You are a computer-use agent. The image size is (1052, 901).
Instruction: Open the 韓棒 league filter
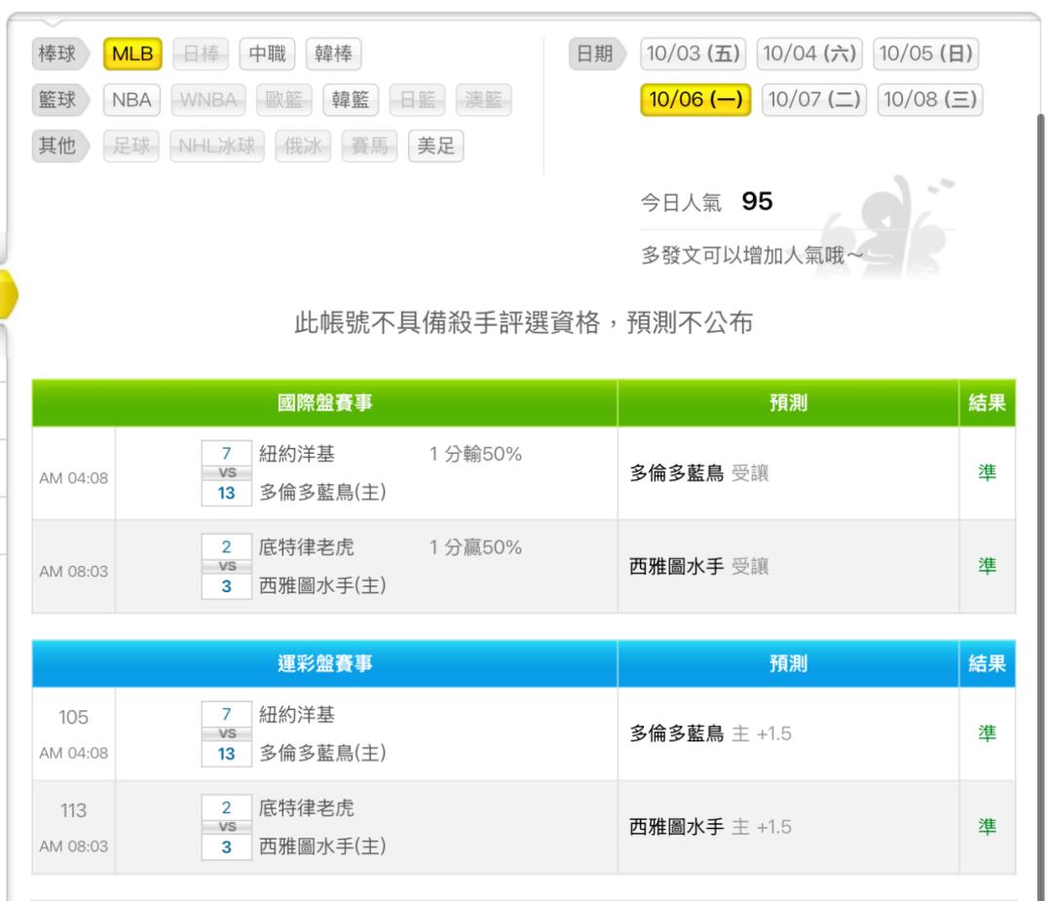click(333, 55)
